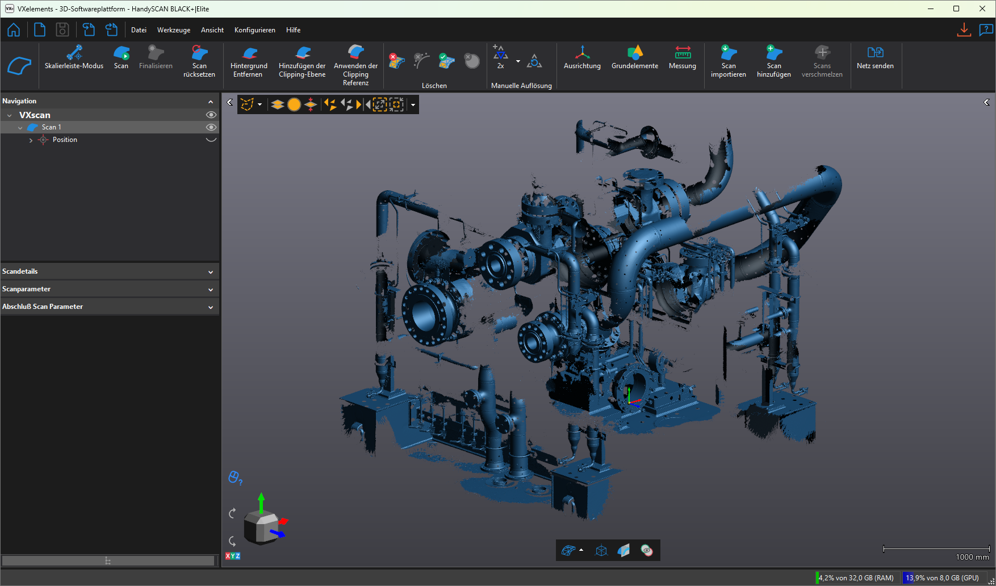Screen dimensions: 996x586
Task: Expand the Scanparameter section
Action: (x=211, y=290)
